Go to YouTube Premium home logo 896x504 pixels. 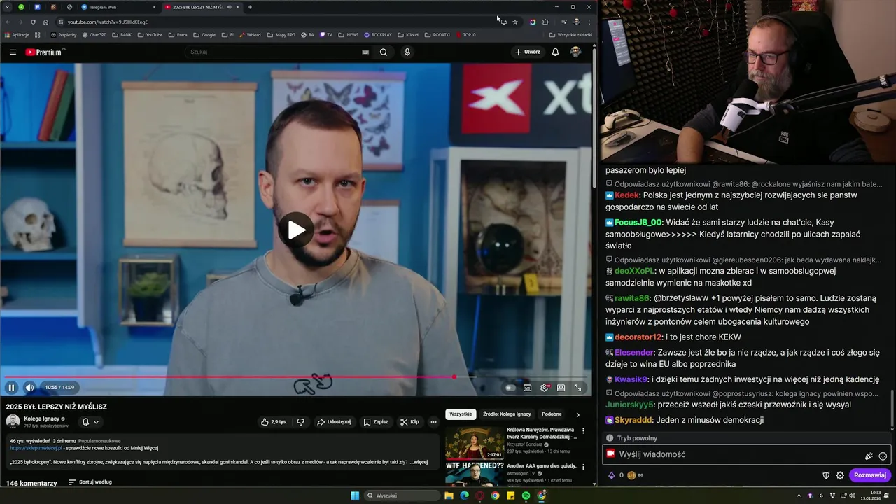[45, 52]
